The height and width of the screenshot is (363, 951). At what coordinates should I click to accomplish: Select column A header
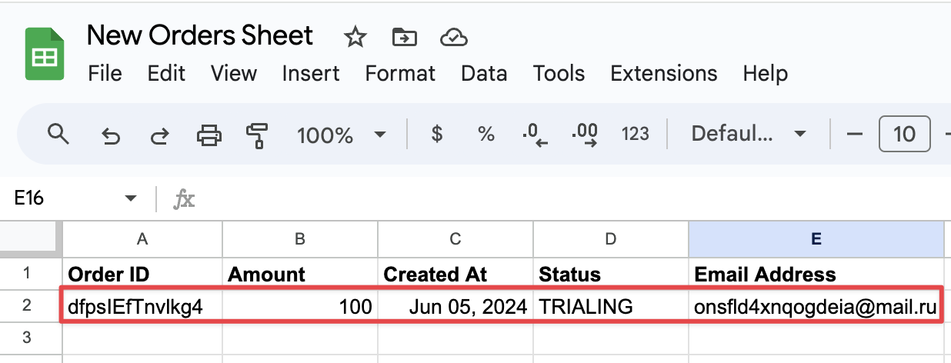coord(142,240)
